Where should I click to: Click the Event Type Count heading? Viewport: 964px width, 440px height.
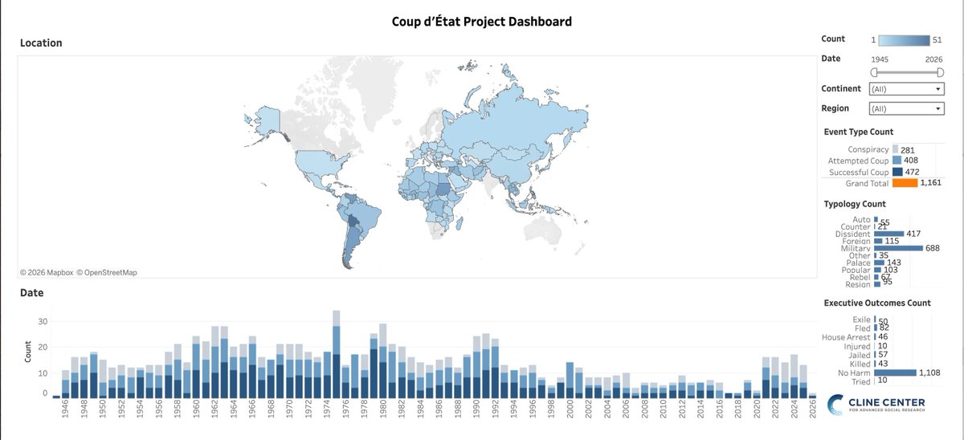859,132
